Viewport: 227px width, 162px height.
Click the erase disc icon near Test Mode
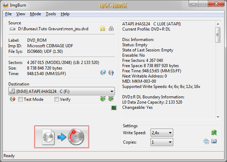[13, 99]
